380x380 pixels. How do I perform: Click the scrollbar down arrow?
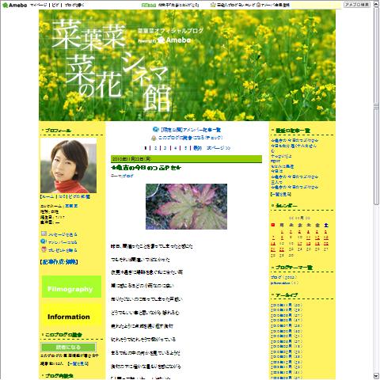(376, 376)
